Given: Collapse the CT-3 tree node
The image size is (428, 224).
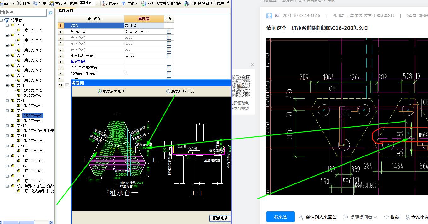Looking at the screenshot, I should point(7,45).
